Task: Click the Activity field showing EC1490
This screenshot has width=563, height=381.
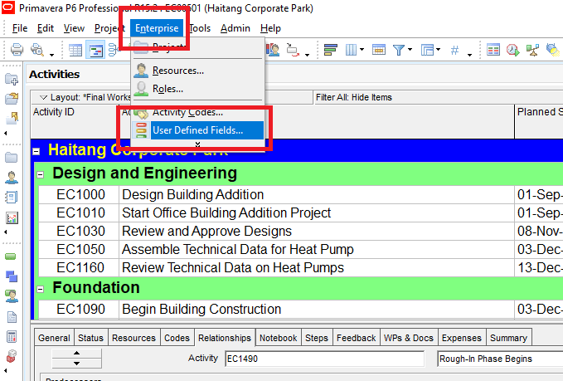Action: (x=324, y=359)
